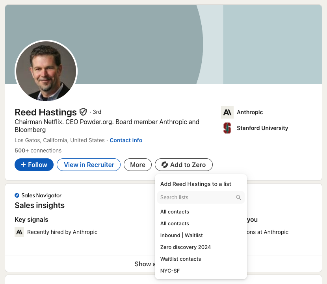Click the Zero logo in Add to Zero button

[x=165, y=165]
